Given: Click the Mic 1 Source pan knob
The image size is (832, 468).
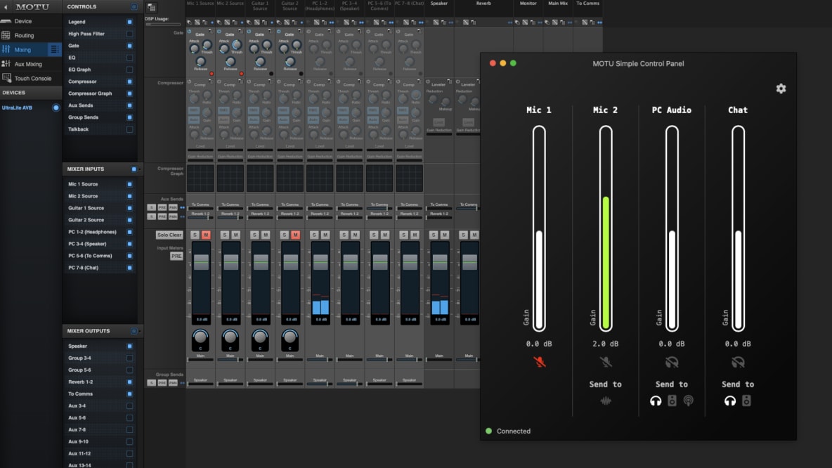Looking at the screenshot, I should tap(200, 337).
